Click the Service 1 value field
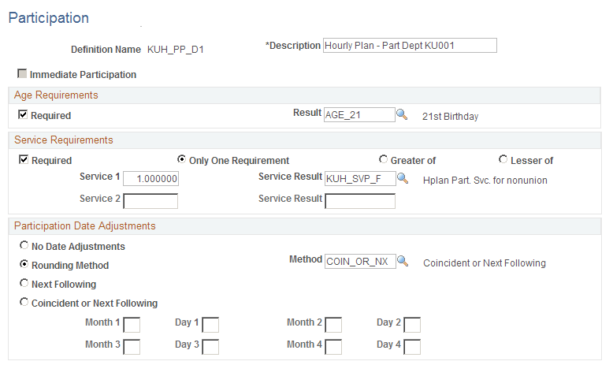 tap(151, 179)
